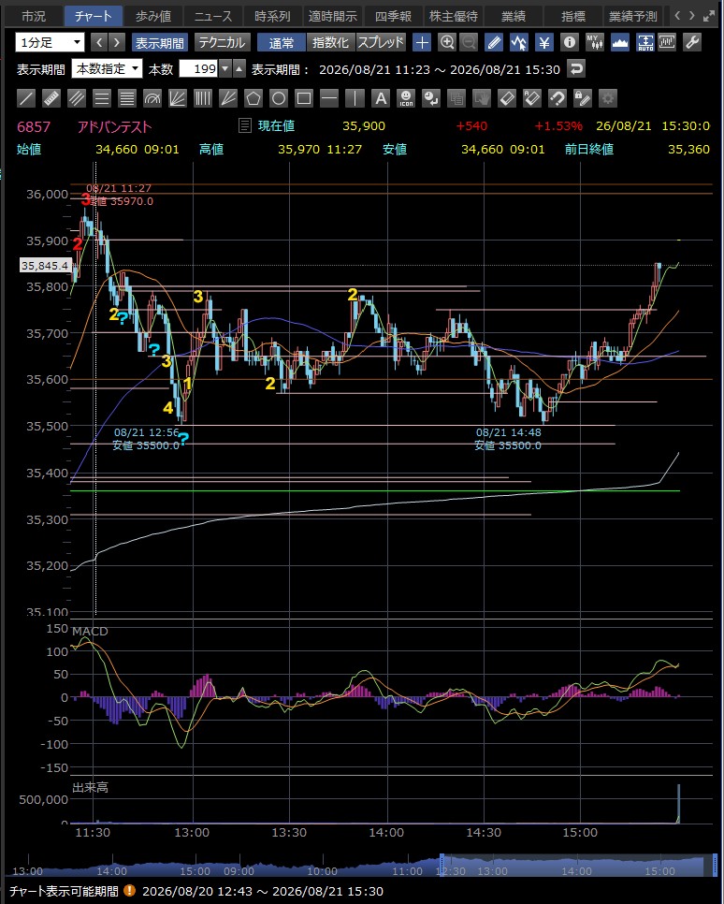
Task: Toggle the zigzag cursor chart icon
Action: click(x=519, y=43)
